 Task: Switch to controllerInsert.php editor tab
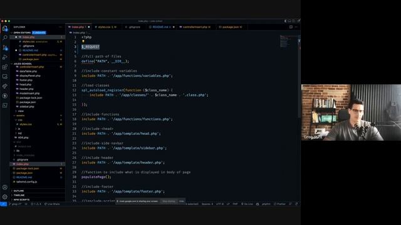pyautogui.click(x=195, y=27)
